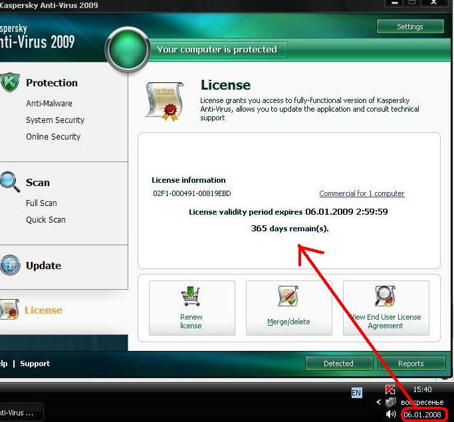Click the Merge/delete document icon
This screenshot has width=454, height=422.
click(x=288, y=296)
